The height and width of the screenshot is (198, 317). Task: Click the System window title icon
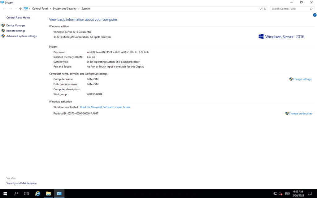(x=2, y=2)
